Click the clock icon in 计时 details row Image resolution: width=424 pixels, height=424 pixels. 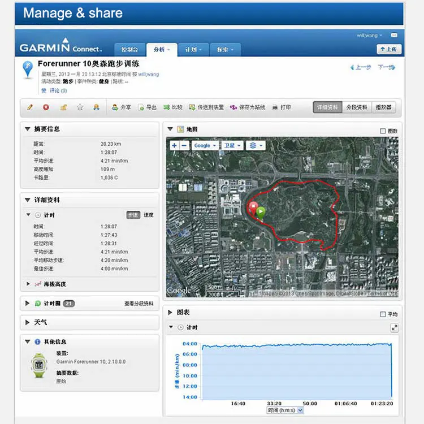coord(38,215)
